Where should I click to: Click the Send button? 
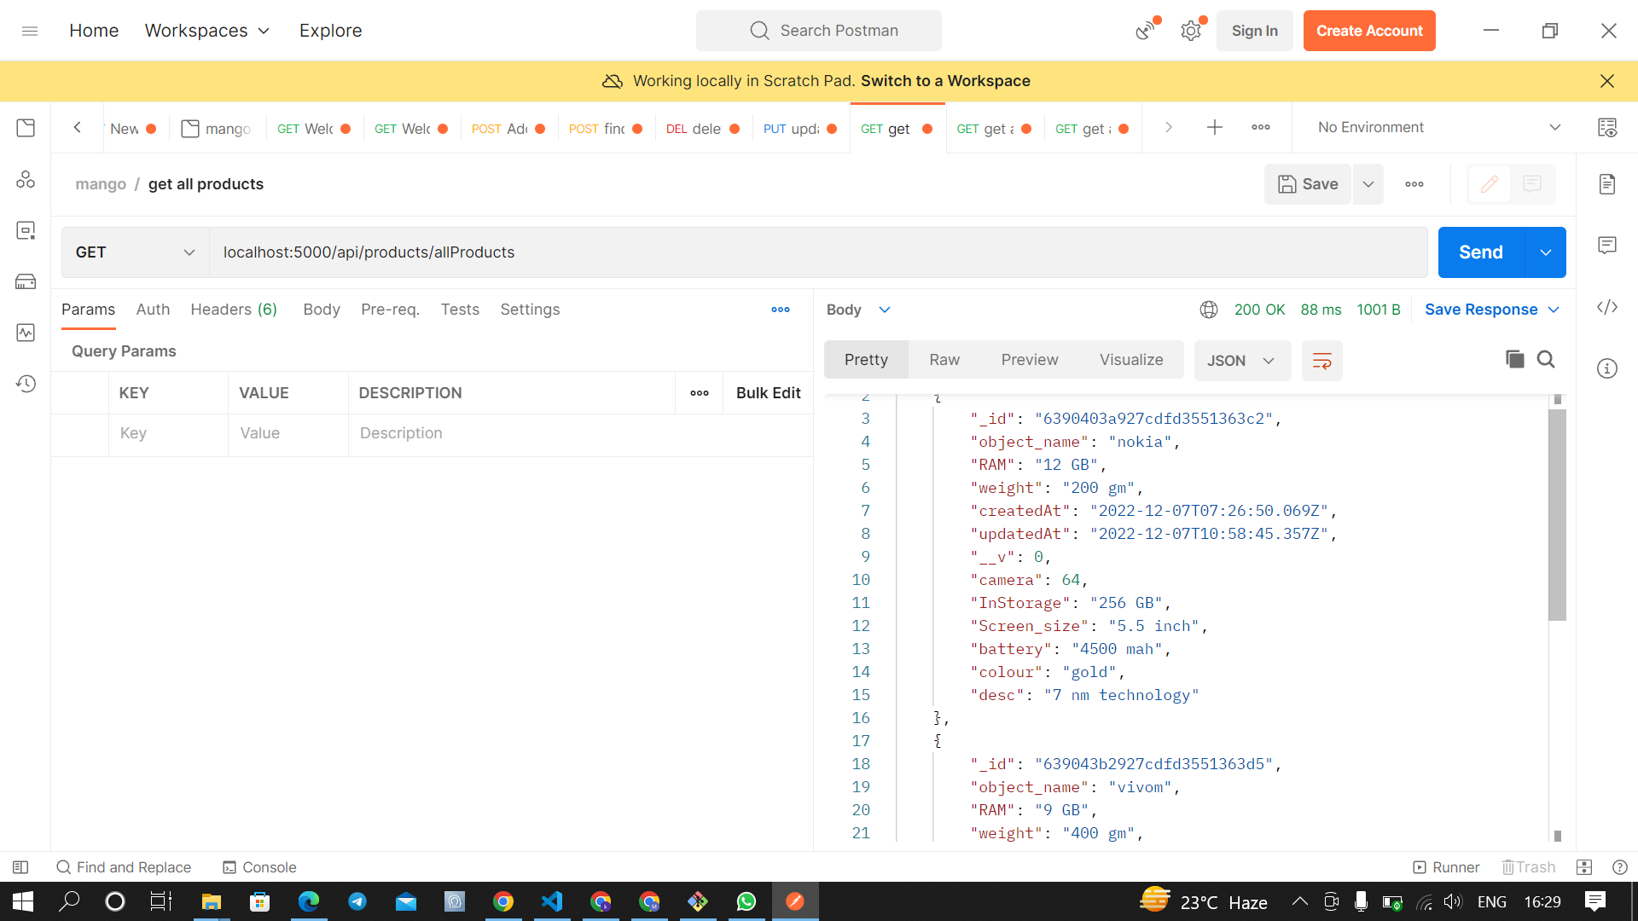pyautogui.click(x=1481, y=252)
